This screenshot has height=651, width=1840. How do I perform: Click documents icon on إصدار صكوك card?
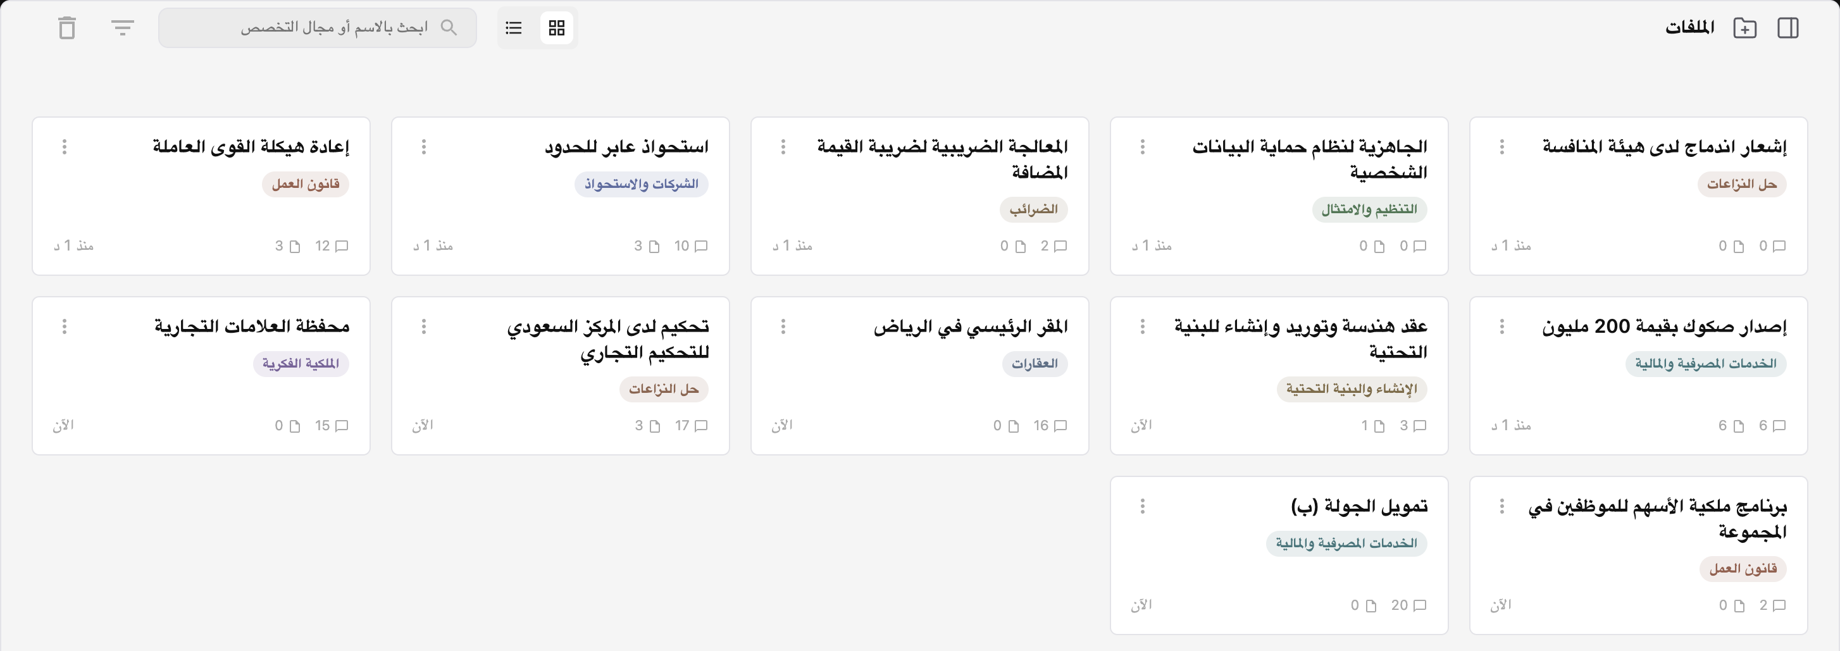1739,426
